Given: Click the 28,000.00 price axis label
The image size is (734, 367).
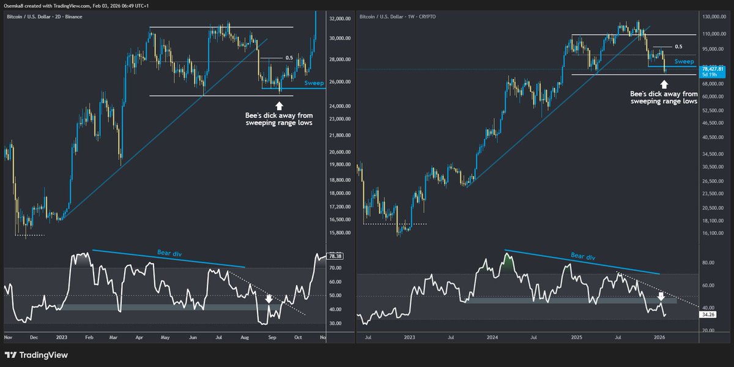Looking at the screenshot, I should (x=338, y=59).
